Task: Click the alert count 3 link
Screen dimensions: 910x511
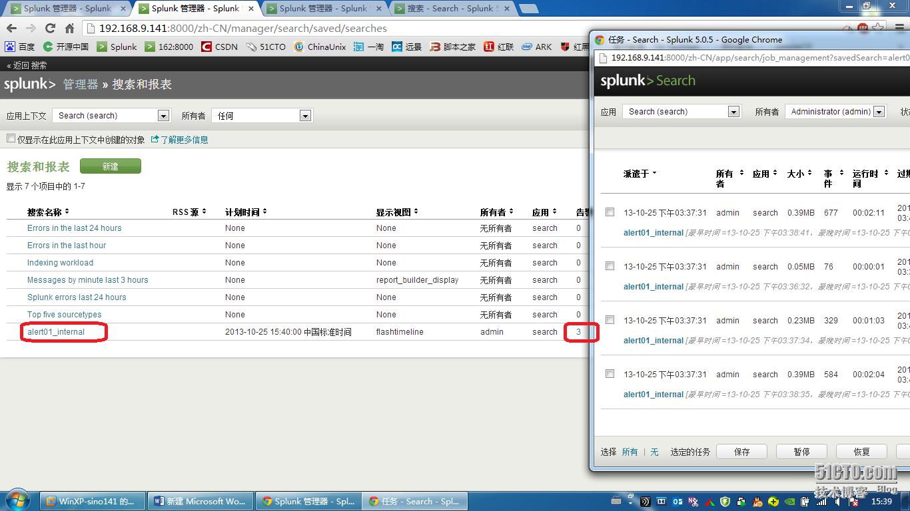Action: 578,331
